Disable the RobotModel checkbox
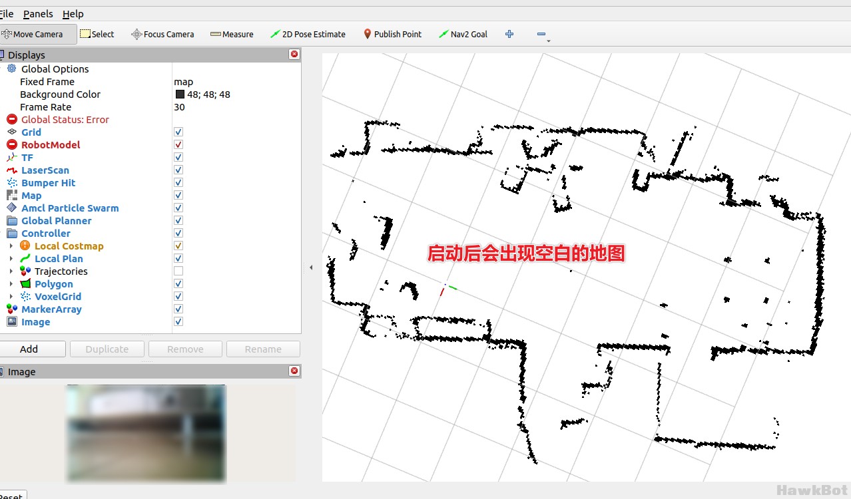Viewport: 851px width, 499px height. (x=178, y=144)
